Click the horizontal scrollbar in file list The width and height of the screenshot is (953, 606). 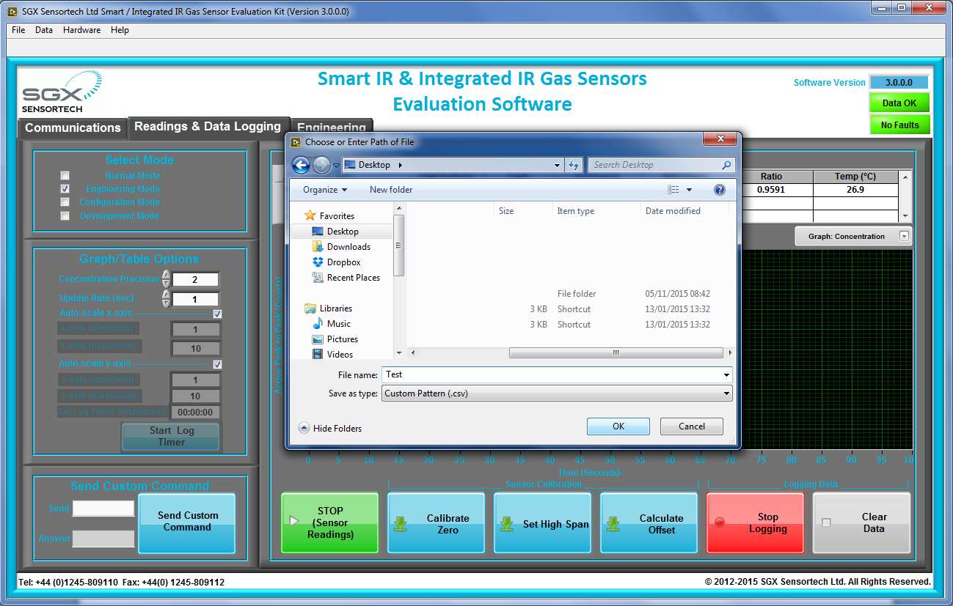coord(615,353)
